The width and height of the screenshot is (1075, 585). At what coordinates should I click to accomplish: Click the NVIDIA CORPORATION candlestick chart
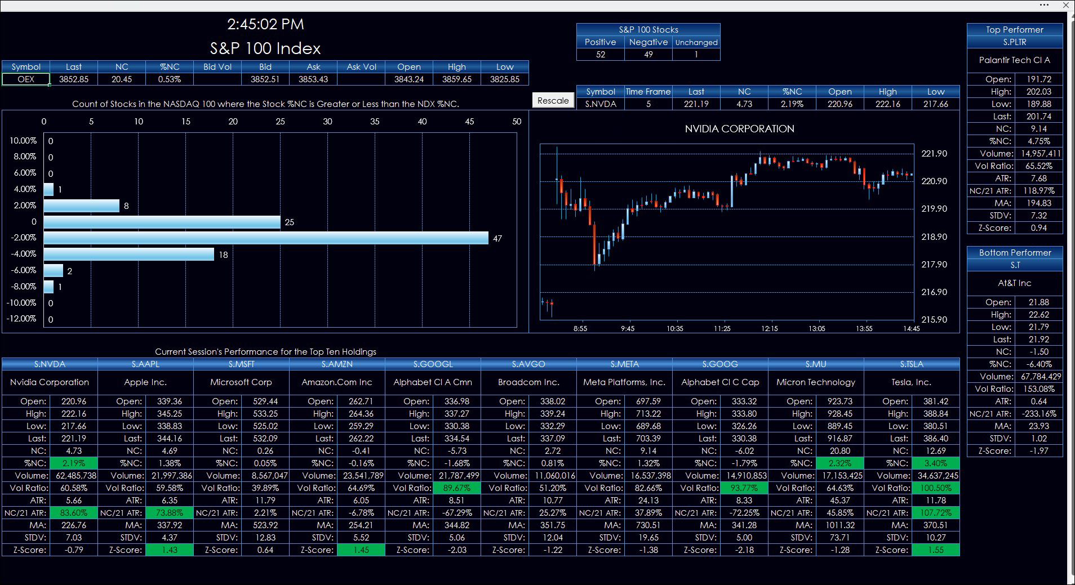point(727,232)
